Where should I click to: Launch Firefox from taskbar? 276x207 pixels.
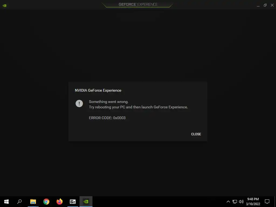(x=60, y=202)
